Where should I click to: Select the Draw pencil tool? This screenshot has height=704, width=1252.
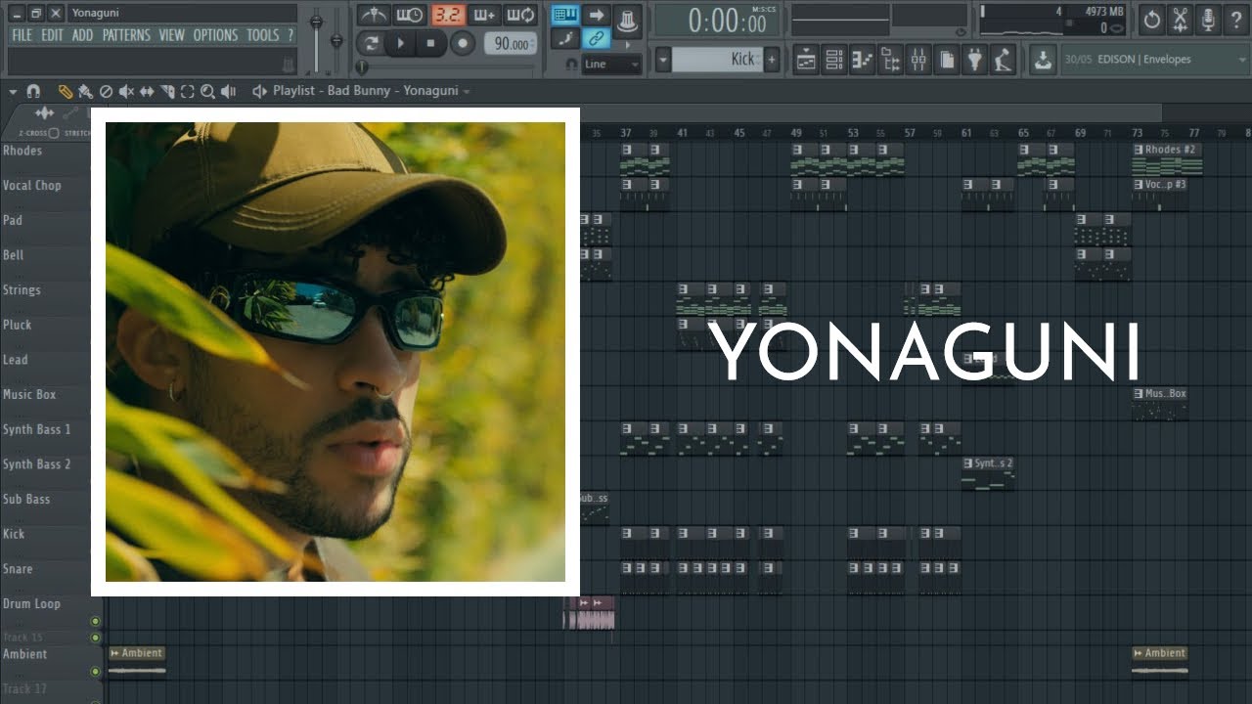(66, 91)
